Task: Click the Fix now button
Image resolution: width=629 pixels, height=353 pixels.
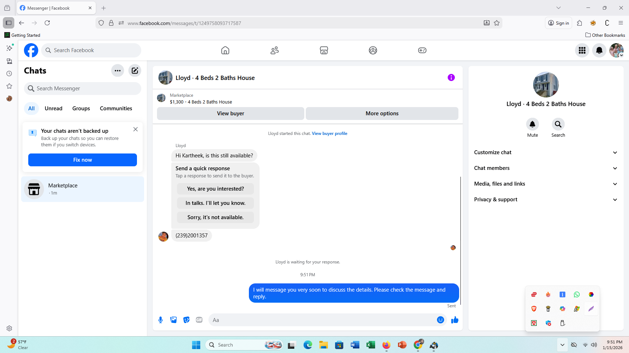Action: point(83,160)
